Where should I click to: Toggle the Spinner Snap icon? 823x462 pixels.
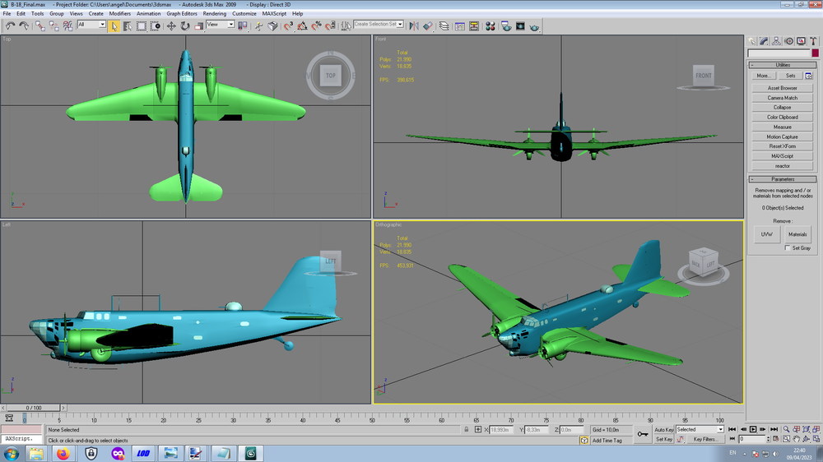point(330,25)
